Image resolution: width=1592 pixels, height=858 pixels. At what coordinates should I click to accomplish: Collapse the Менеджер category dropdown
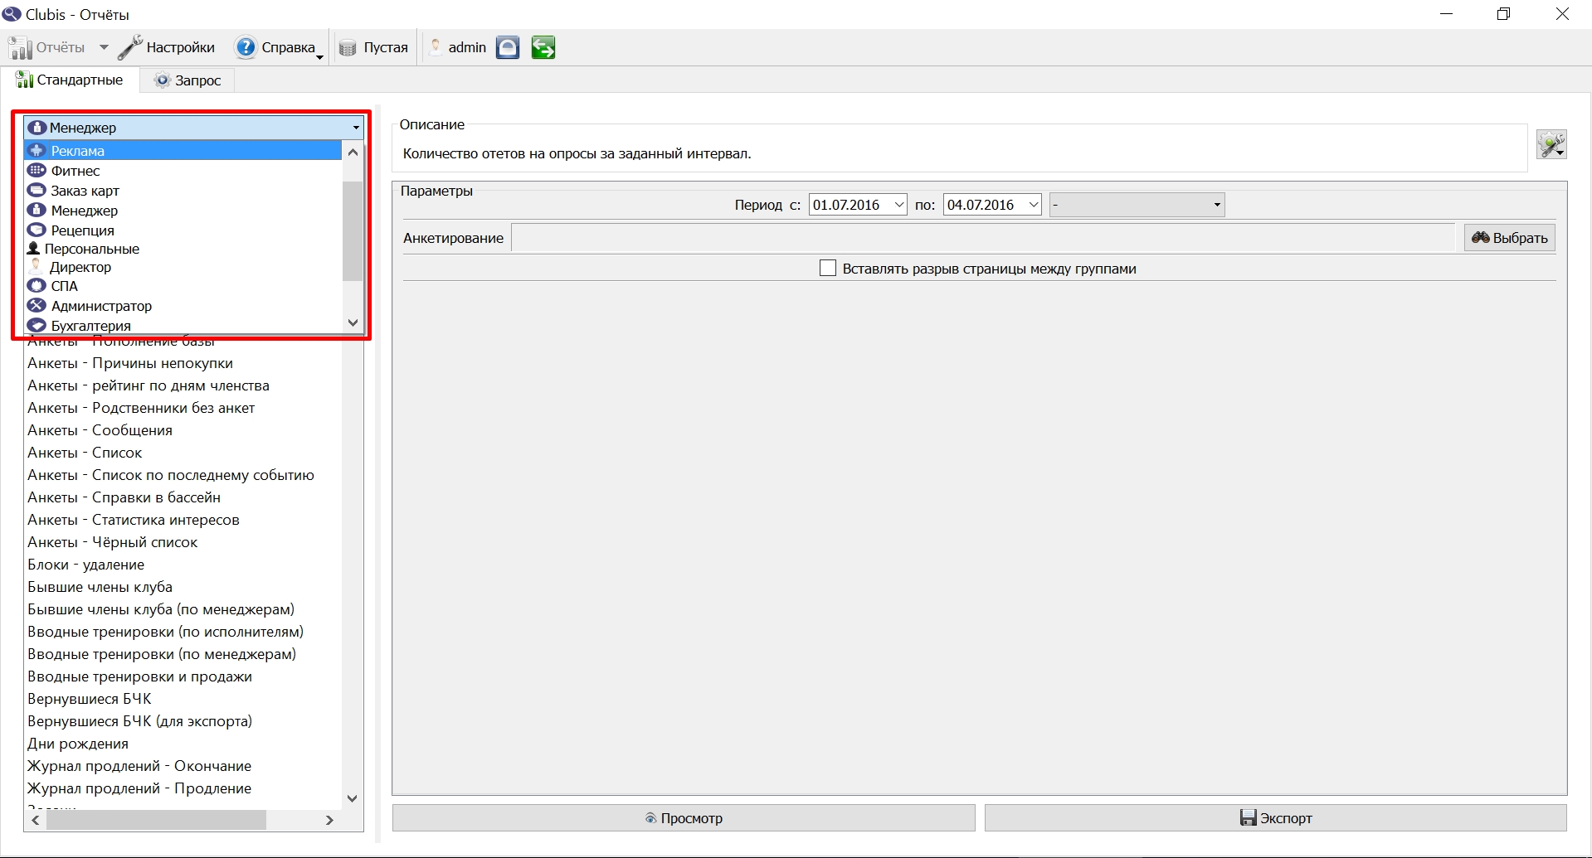click(x=356, y=128)
